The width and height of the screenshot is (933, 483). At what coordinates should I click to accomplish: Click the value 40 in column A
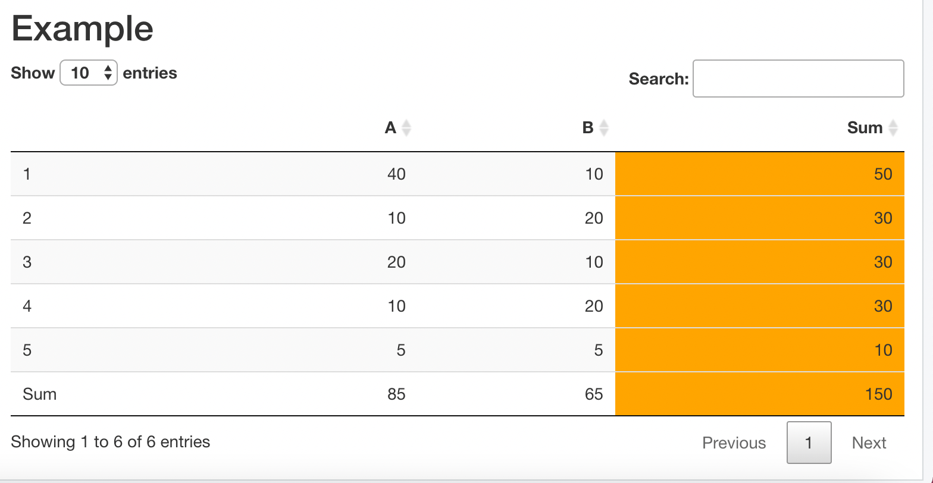396,174
